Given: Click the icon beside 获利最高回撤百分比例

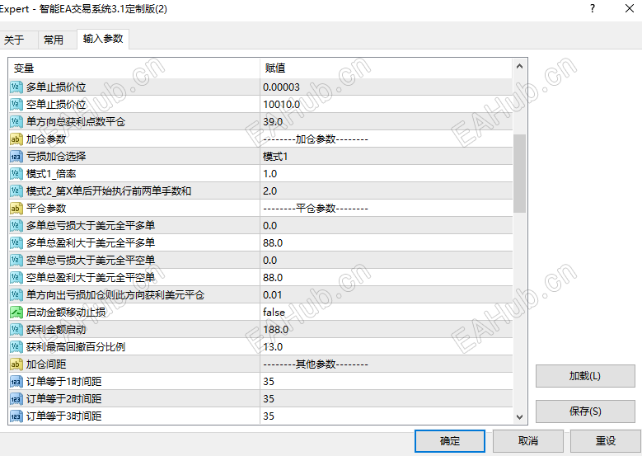Looking at the screenshot, I should [x=16, y=346].
